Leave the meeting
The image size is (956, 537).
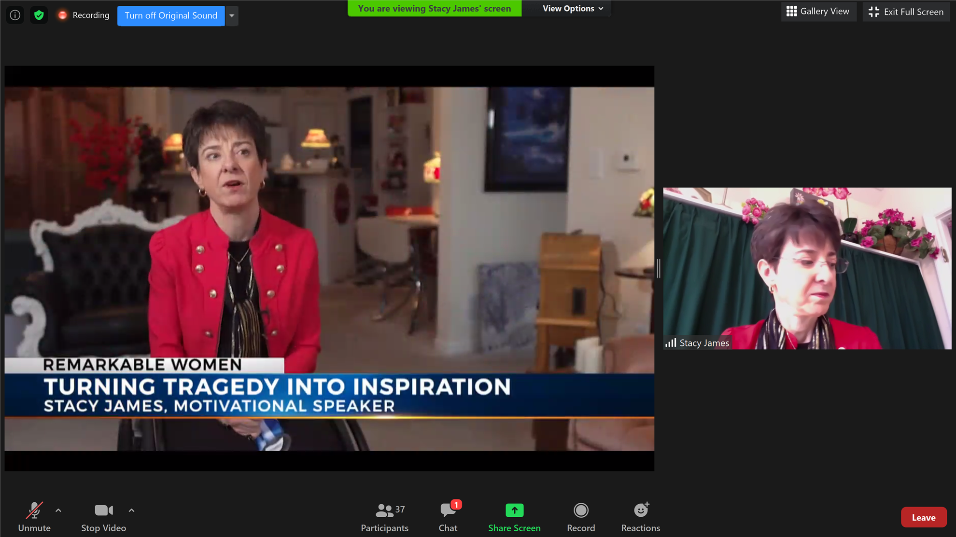pyautogui.click(x=923, y=517)
